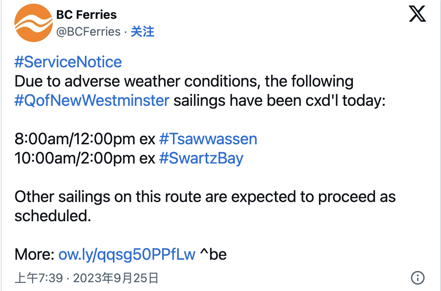Open the #ServiceNotice hashtag
The image size is (441, 291).
68,62
